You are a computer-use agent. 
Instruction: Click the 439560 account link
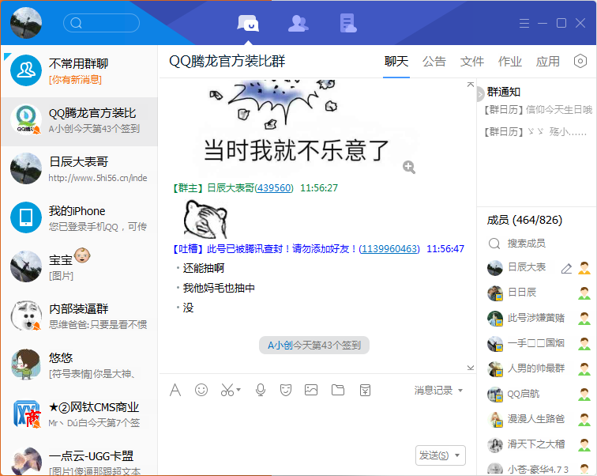[274, 188]
